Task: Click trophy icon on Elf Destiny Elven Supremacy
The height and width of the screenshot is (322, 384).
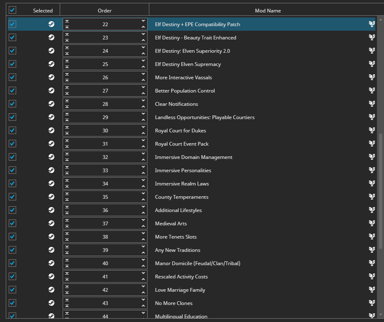Action: [x=372, y=64]
